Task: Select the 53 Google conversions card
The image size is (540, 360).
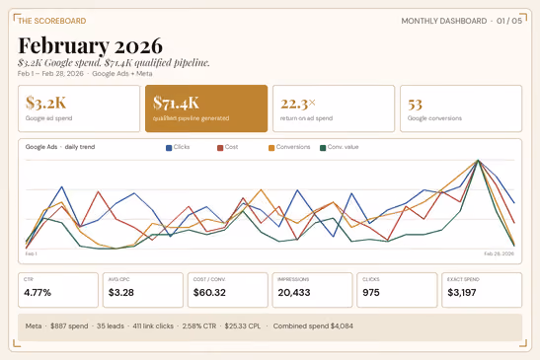Action: (461, 108)
